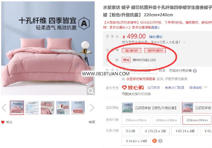View the folded pink quilt thumbnail
The image size is (212, 148).
78,108
